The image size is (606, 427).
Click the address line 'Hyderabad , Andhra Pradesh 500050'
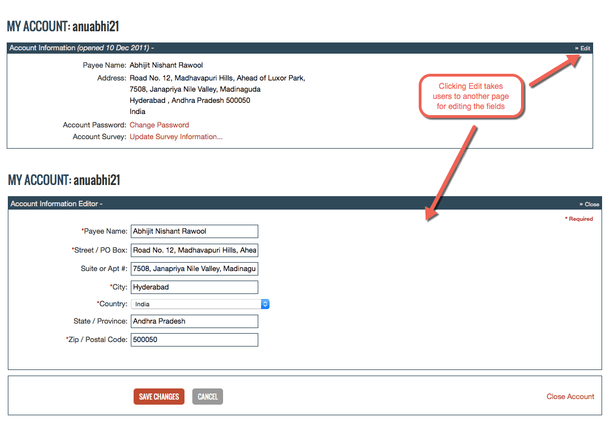click(190, 101)
